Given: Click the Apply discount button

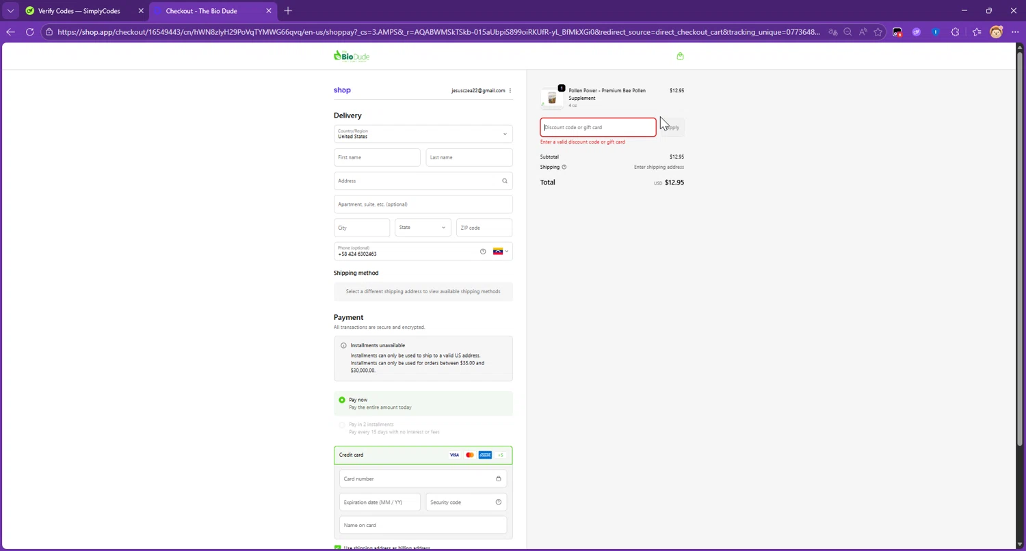Looking at the screenshot, I should click(672, 127).
